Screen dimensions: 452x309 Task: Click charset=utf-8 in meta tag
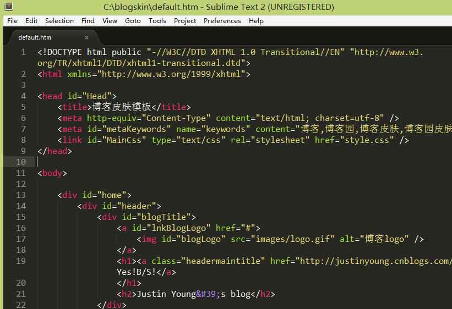tap(346, 118)
